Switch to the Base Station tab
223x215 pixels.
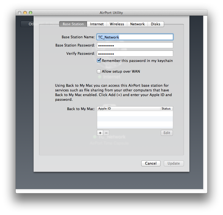[73, 24]
